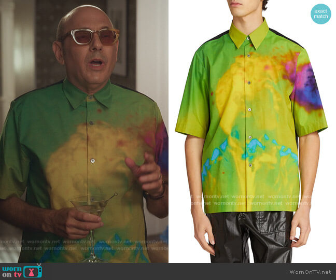
Task: Open the product photo of the tie-dye shirt
Action: pyautogui.click(x=252, y=131)
